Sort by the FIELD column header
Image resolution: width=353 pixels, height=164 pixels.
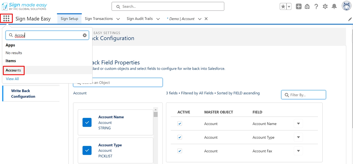[257, 112]
